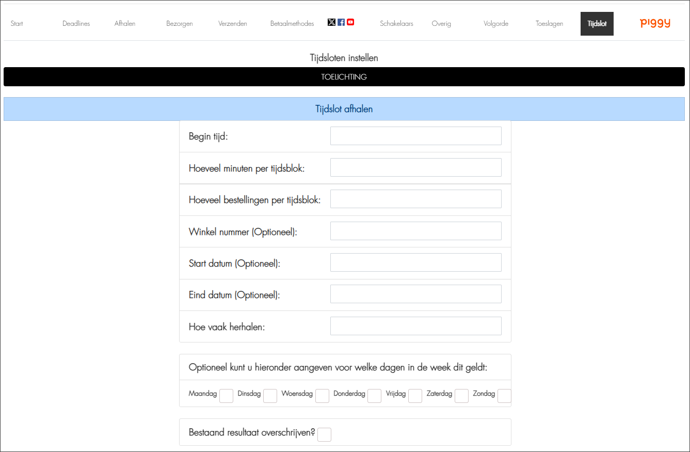Tick the Maandag checkbox
Screen dimensions: 690x452
coord(226,396)
